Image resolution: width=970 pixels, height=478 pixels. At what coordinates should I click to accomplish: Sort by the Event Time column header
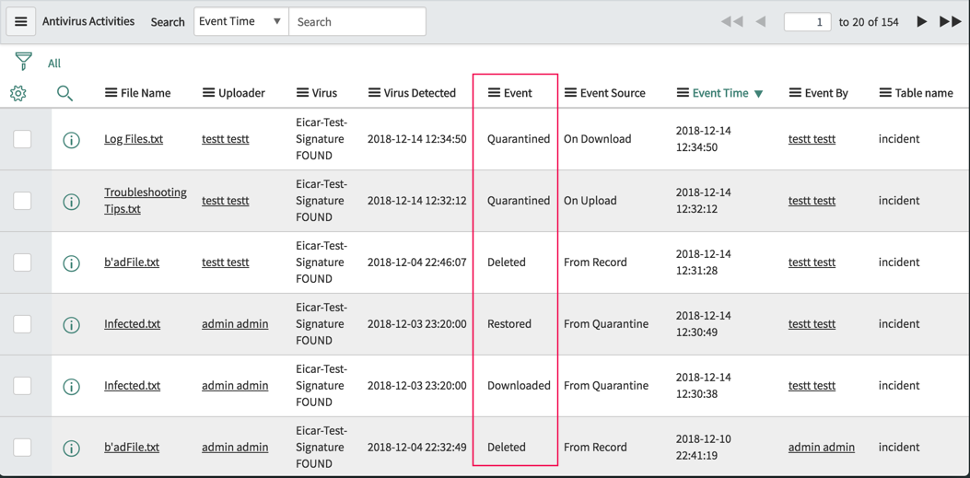tap(719, 93)
